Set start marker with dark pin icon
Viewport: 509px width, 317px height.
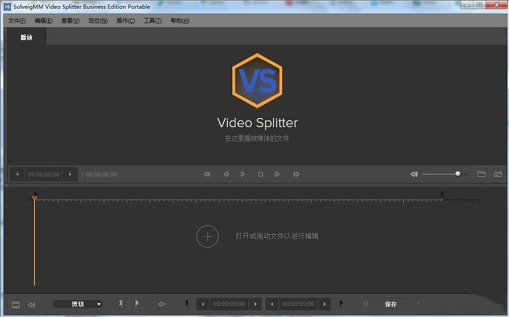187,303
